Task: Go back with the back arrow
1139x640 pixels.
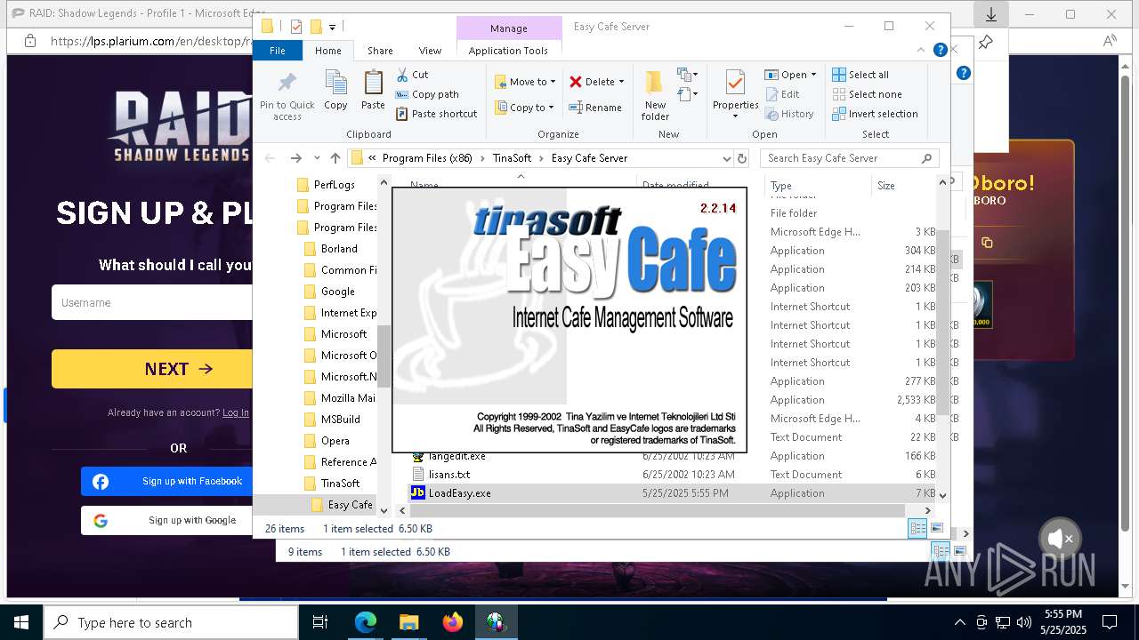Action: click(270, 158)
